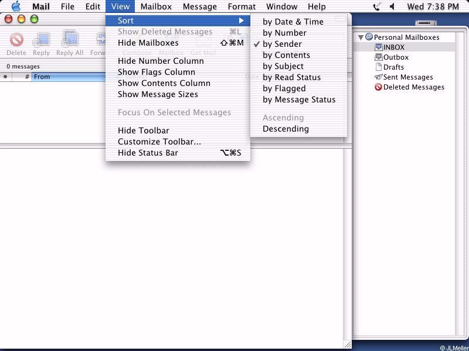469x351 pixels.
Task: Sort messages by Subject
Action: coord(298,66)
